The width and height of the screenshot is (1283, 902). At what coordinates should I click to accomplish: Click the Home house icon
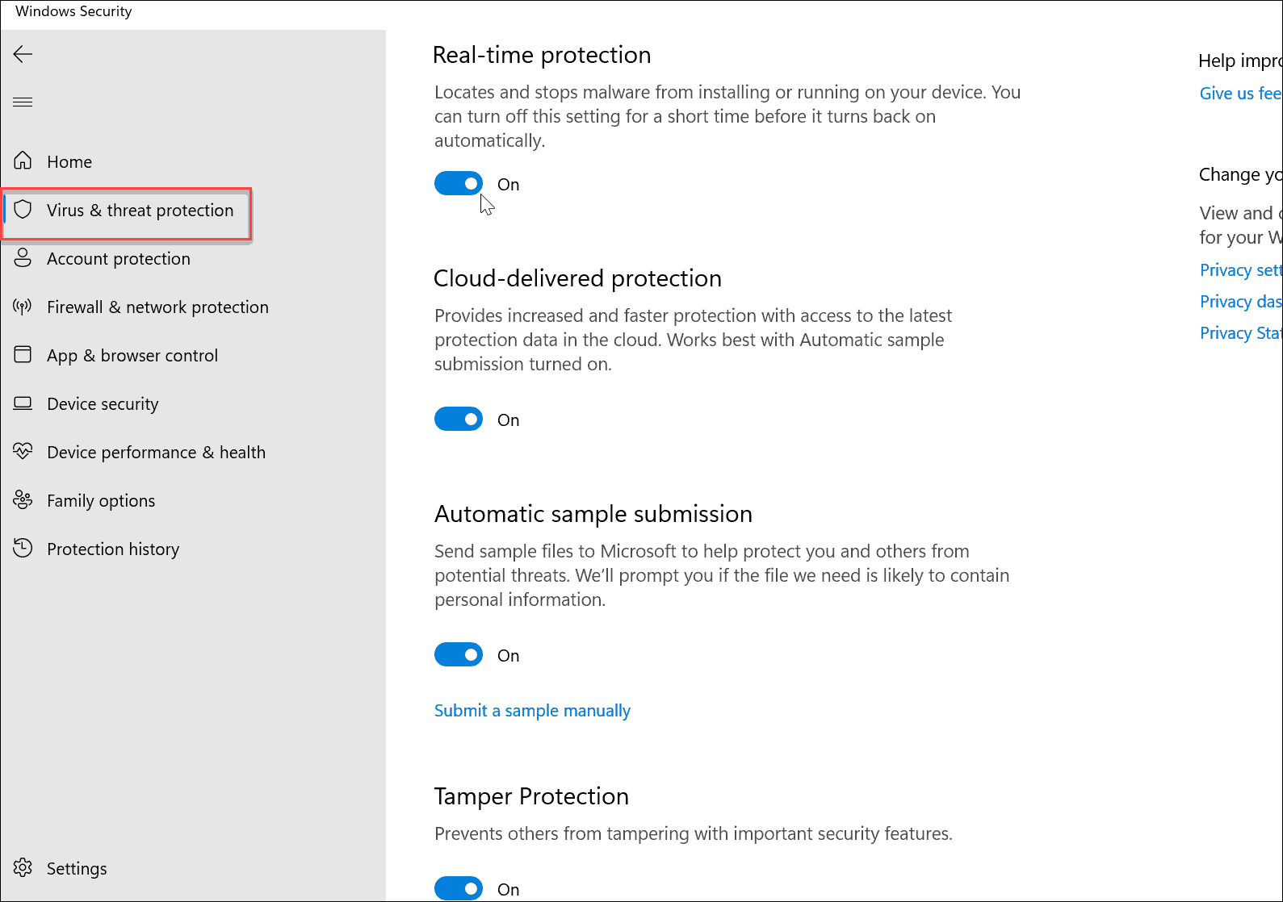[x=23, y=161]
